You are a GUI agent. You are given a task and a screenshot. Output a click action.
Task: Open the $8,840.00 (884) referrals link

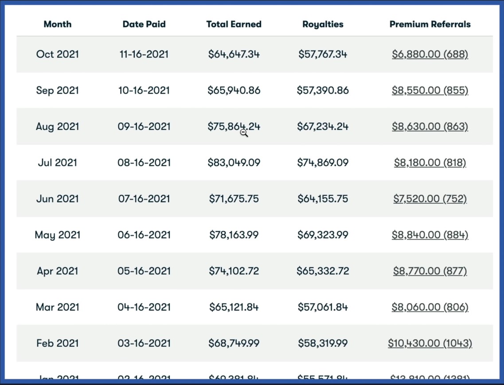430,235
